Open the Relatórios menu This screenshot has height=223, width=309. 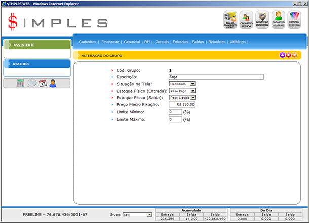tap(216, 42)
